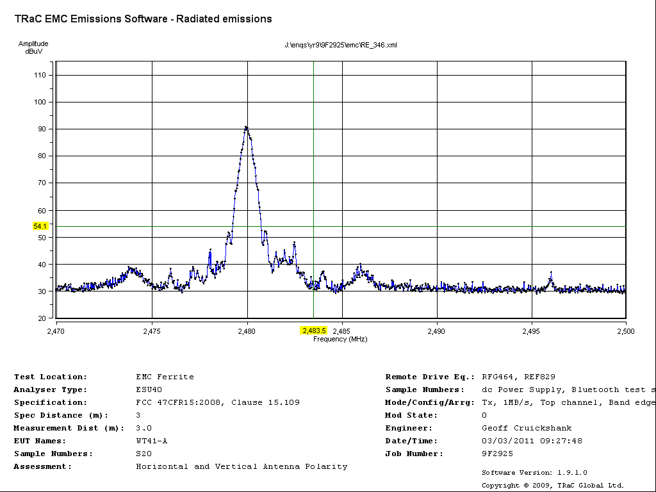
Task: Click the signal peak near 90 dBuV
Action: click(x=247, y=127)
